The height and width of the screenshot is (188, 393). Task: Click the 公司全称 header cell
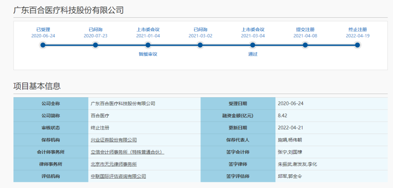51,103
